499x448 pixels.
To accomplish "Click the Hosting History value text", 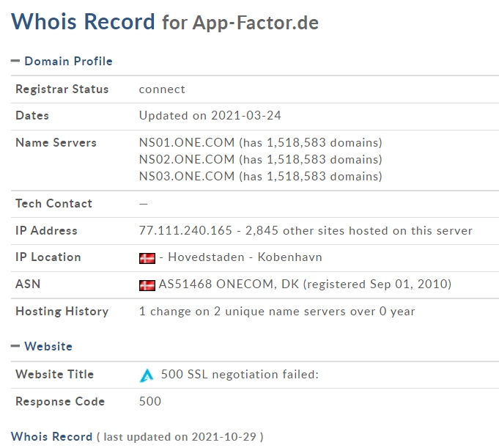I will pyautogui.click(x=277, y=311).
